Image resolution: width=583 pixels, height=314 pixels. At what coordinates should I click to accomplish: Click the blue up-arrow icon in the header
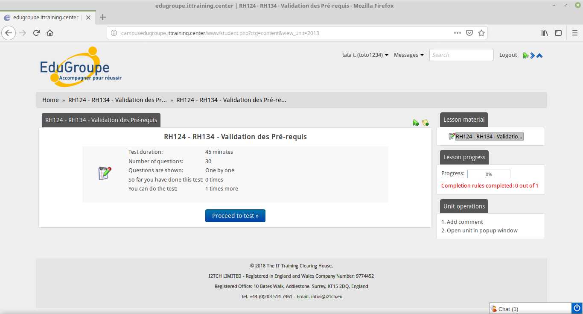[x=539, y=55]
